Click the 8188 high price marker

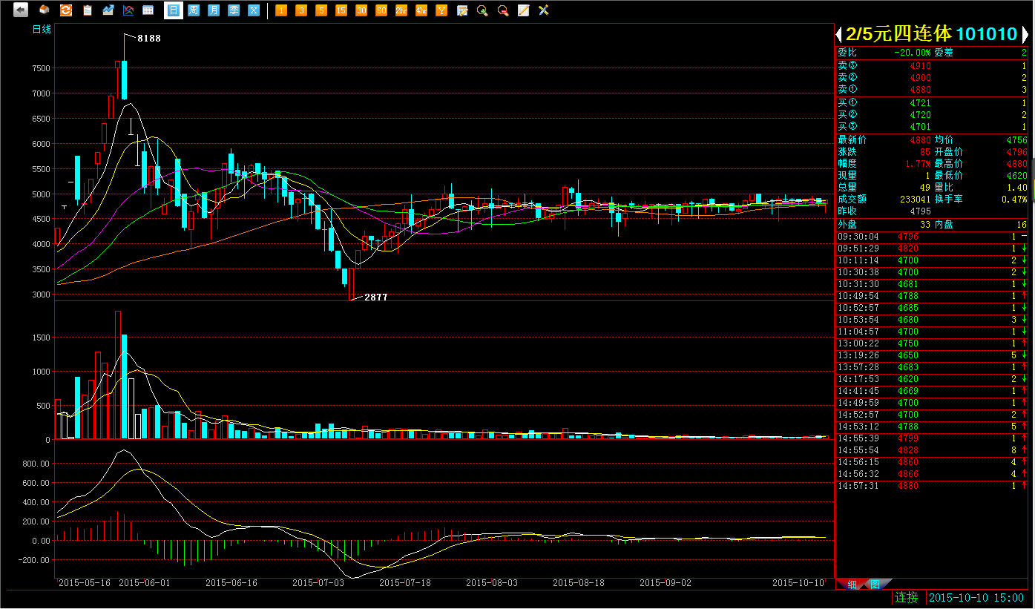[148, 38]
